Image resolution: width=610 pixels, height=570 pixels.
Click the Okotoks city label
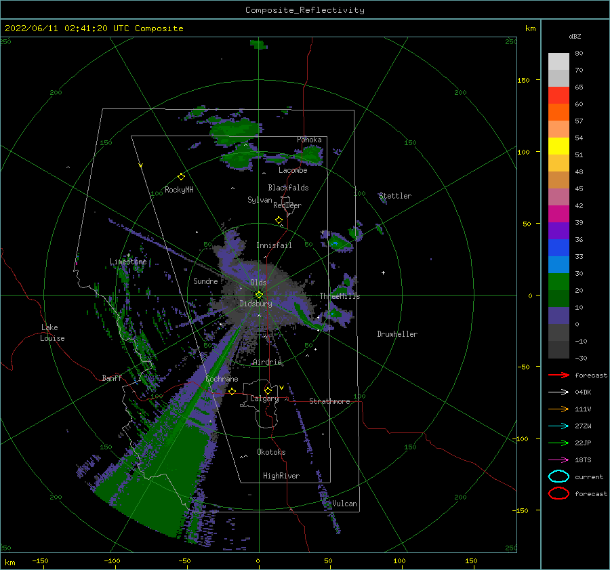pos(271,451)
